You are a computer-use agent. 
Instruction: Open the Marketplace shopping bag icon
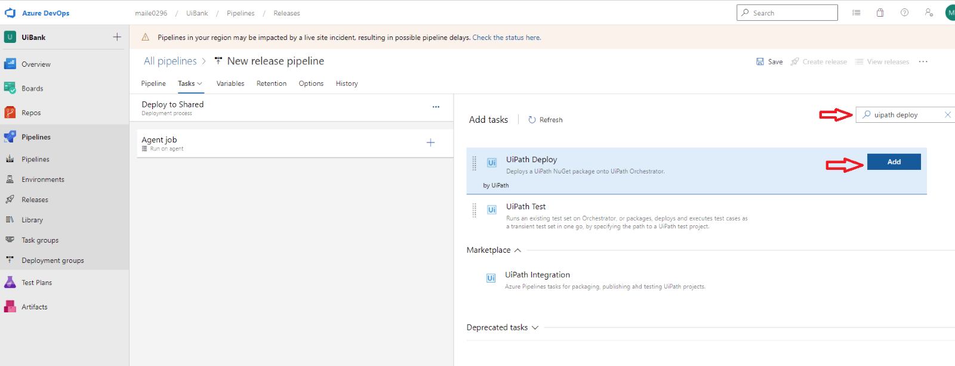pos(880,13)
